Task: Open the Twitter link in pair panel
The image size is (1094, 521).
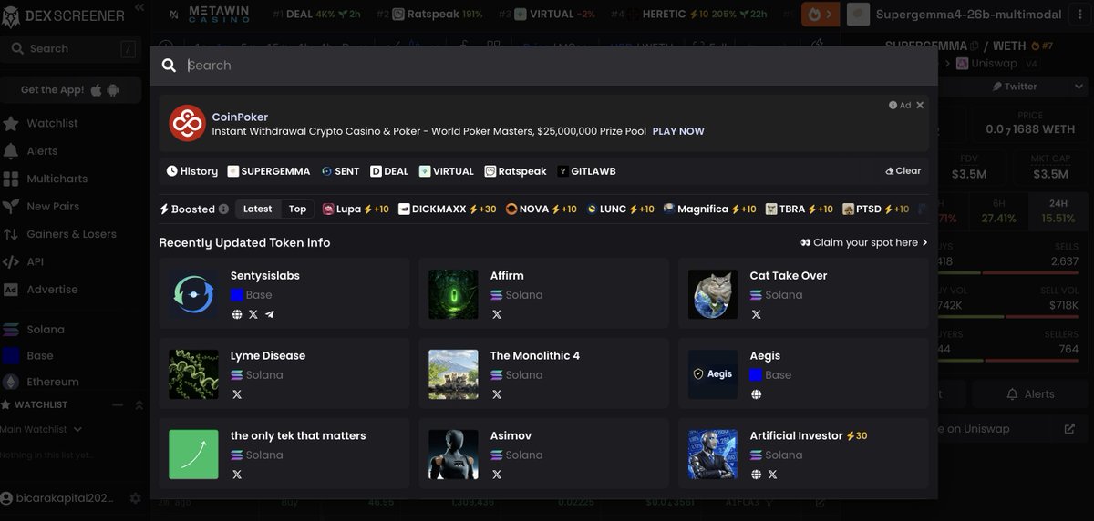Action: [x=1014, y=87]
